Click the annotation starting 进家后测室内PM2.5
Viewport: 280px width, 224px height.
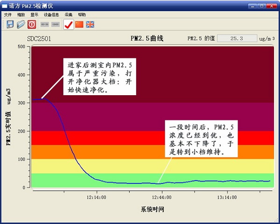tap(100, 77)
